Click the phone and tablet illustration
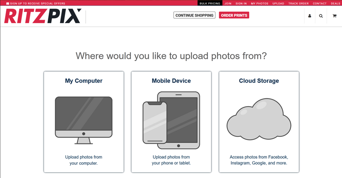Screen dimensions: 342x178 coord(171,120)
